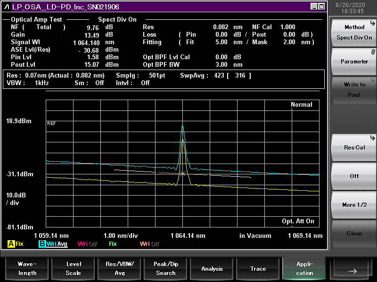Expand the More 1/2 softkey page
The width and height of the screenshot is (377, 282).
354,205
